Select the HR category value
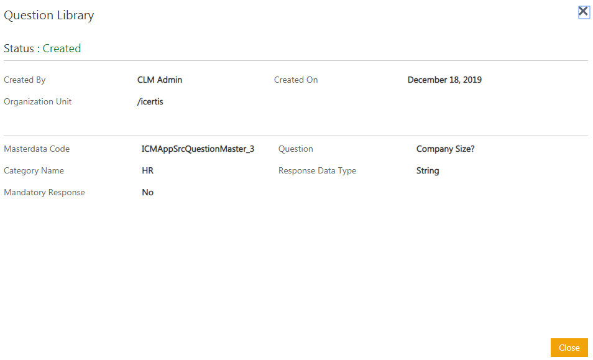593x360 pixels. click(x=147, y=171)
